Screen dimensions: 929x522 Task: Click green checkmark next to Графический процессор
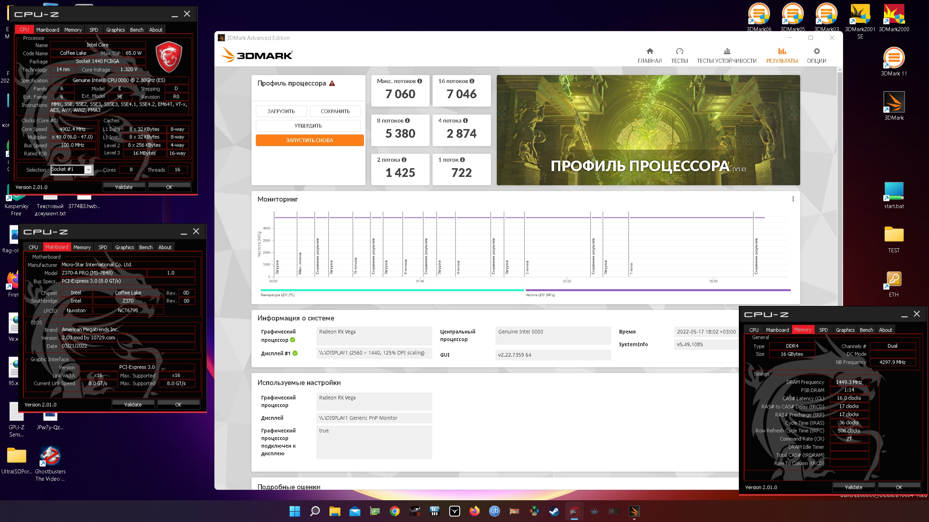(292, 340)
